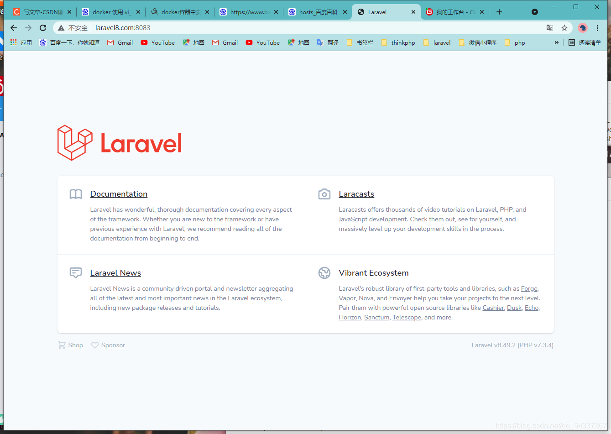Open the Envoyer link

coord(401,298)
